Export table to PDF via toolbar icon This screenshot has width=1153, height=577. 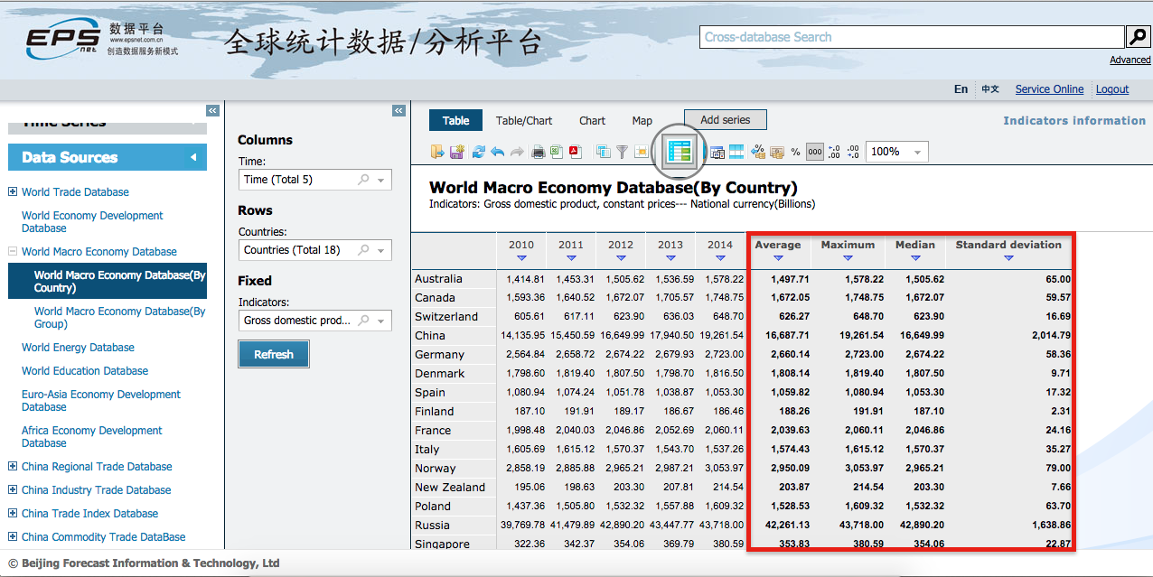(576, 152)
